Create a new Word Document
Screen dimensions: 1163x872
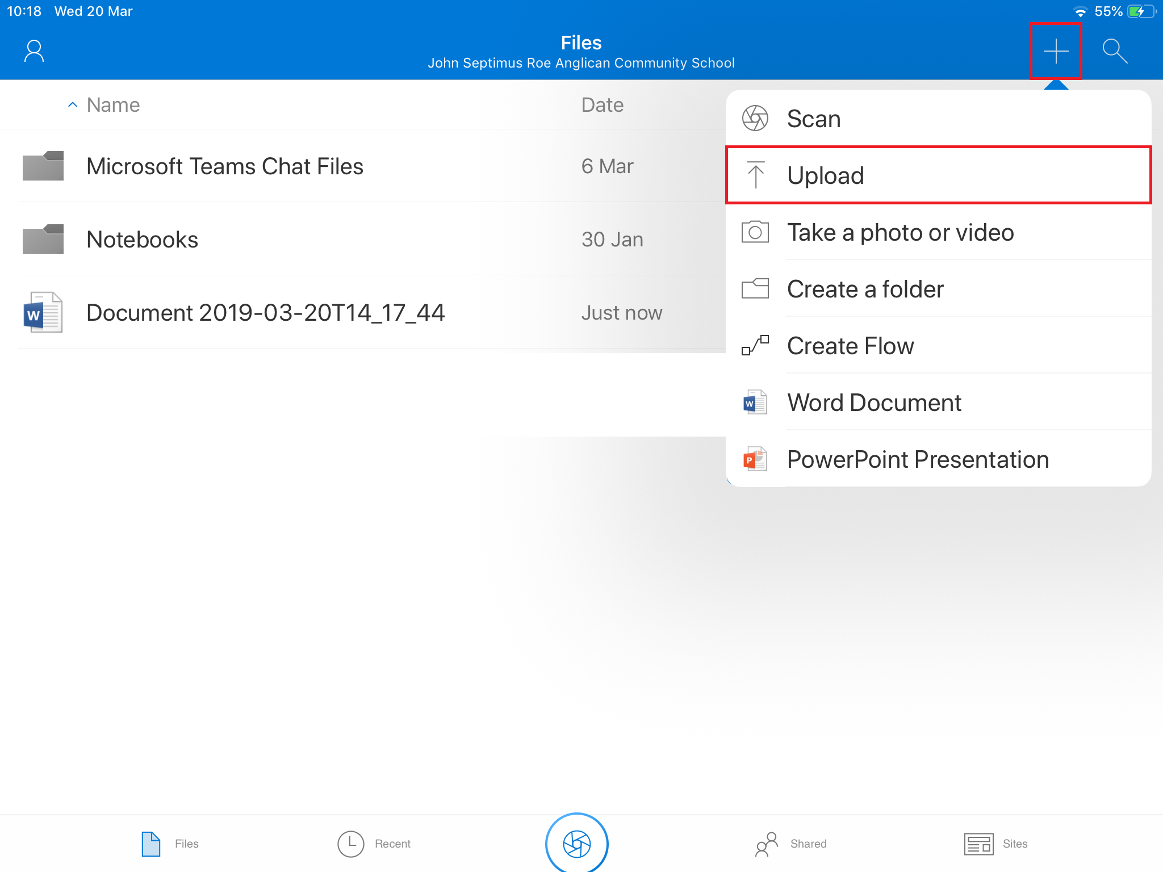coord(939,402)
